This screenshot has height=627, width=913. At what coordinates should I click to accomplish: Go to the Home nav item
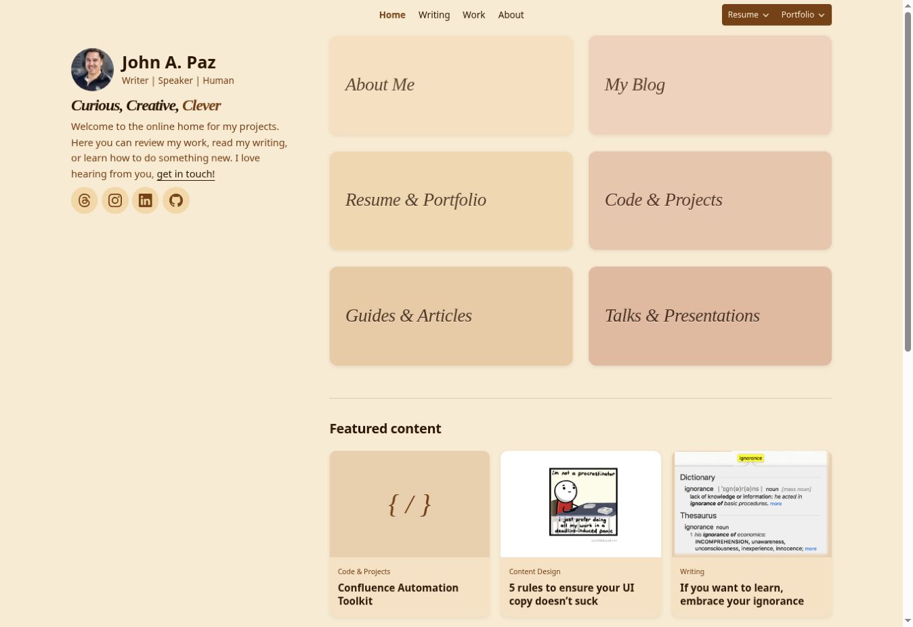tap(392, 15)
